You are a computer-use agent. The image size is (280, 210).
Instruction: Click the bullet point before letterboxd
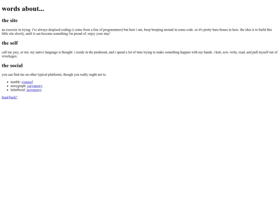coord(7,90)
